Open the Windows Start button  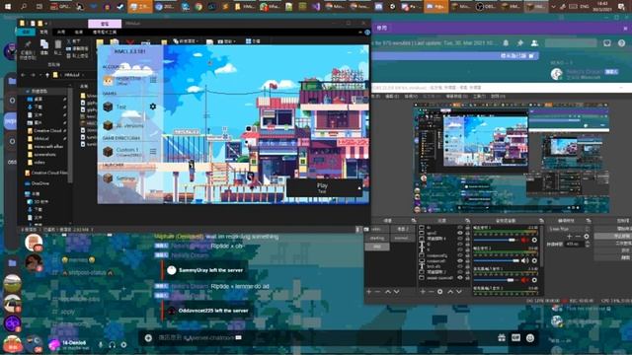(8, 7)
